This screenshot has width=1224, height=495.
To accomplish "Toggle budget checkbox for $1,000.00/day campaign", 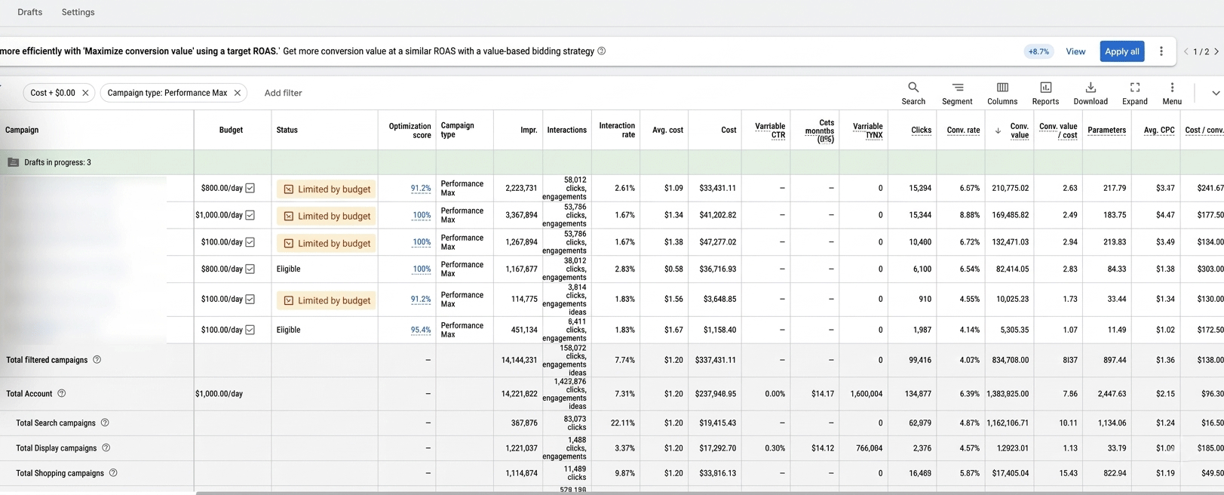I will pos(250,215).
